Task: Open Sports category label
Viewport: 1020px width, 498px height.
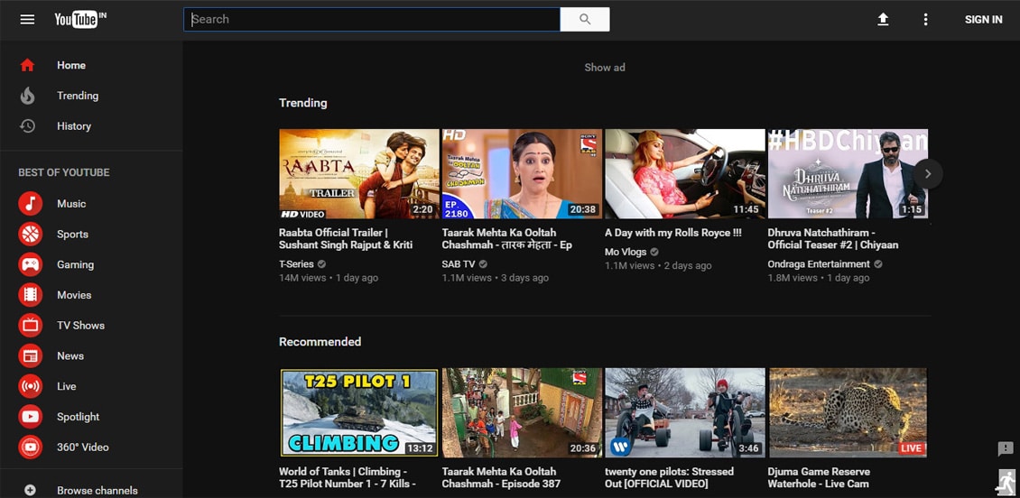Action: tap(72, 234)
